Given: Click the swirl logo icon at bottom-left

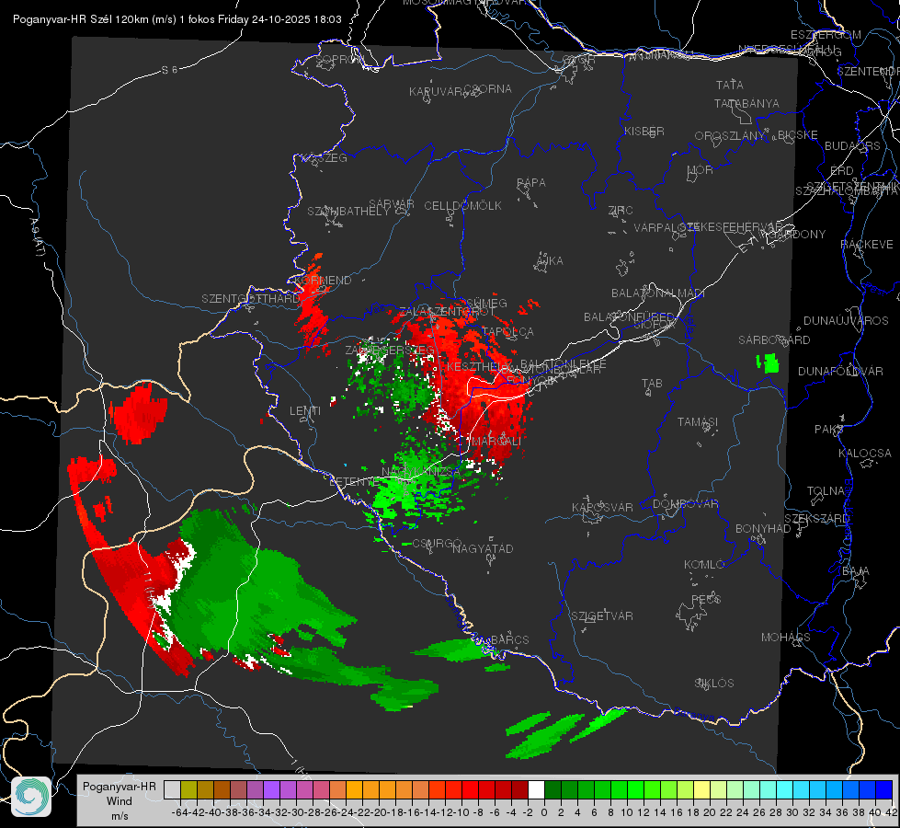Looking at the screenshot, I should (31, 797).
